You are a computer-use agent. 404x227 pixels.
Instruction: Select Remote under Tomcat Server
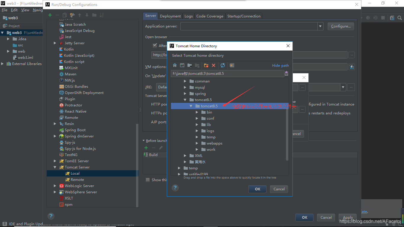click(x=77, y=180)
